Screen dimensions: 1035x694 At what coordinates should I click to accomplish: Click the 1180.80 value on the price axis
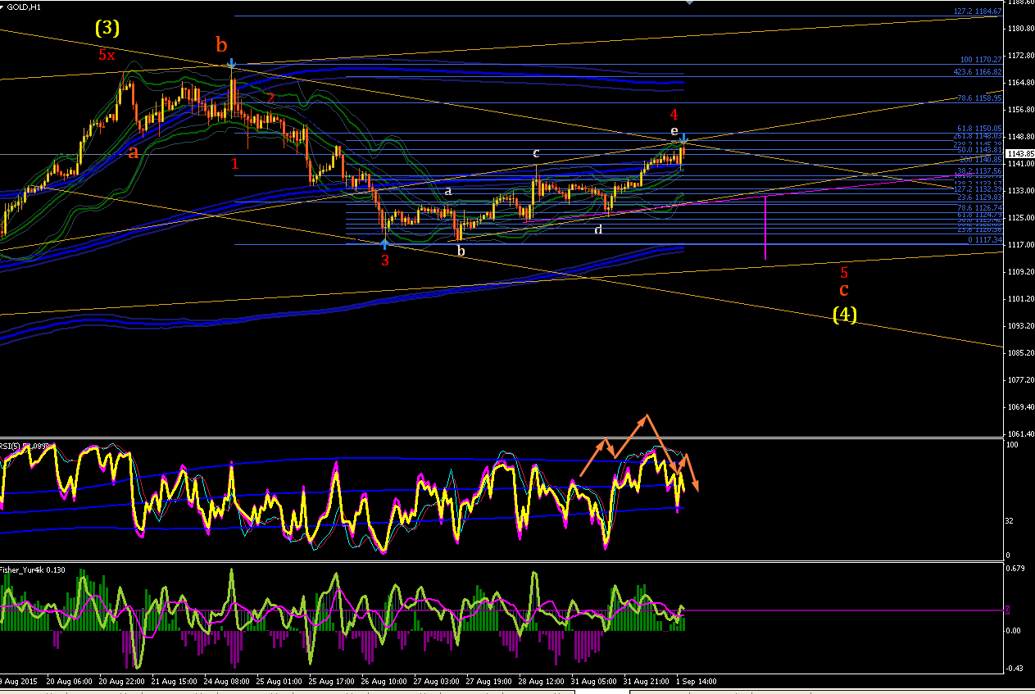point(1020,28)
